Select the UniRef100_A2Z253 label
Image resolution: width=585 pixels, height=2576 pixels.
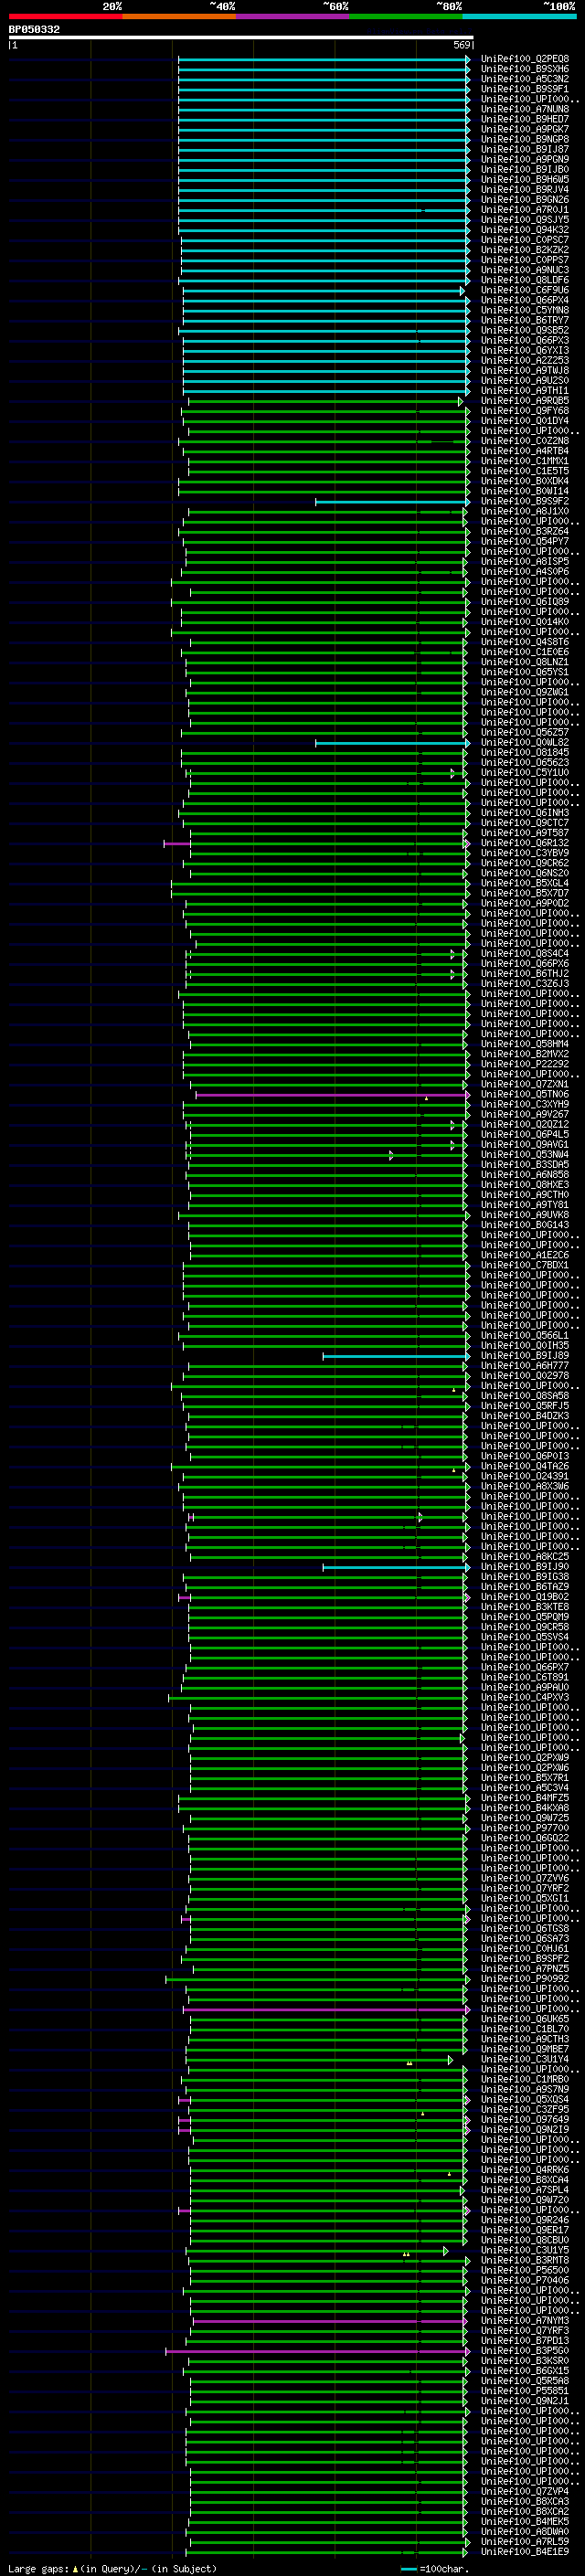click(x=524, y=360)
